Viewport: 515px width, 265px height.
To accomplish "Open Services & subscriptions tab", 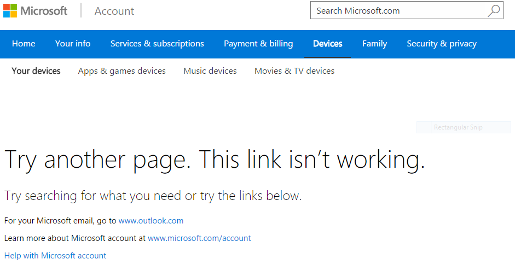I will click(157, 44).
